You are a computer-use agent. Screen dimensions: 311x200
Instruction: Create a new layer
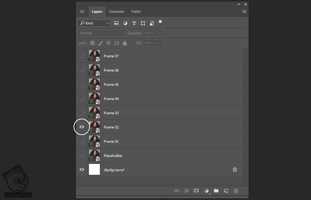226,191
